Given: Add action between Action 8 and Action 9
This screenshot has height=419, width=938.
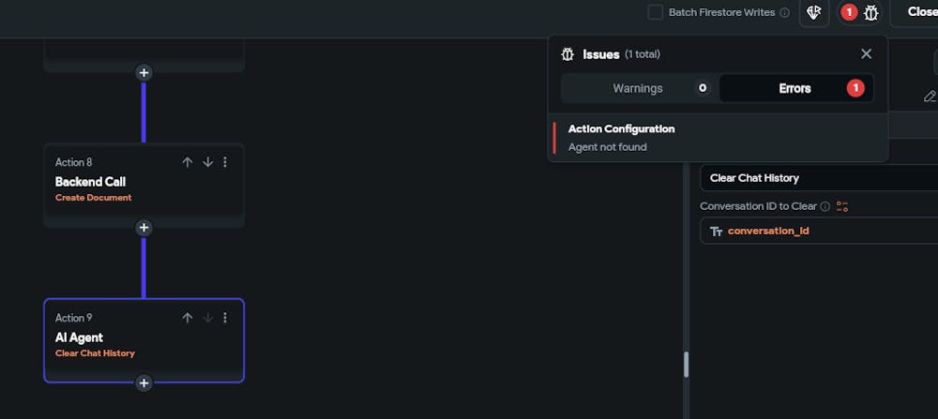Looking at the screenshot, I should (144, 228).
